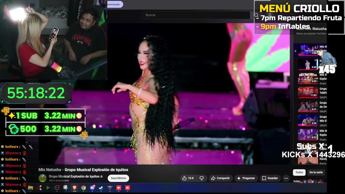Image resolution: width=345 pixels, height=194 pixels.
Task: Open the Preguntar button
Action: [246, 178]
